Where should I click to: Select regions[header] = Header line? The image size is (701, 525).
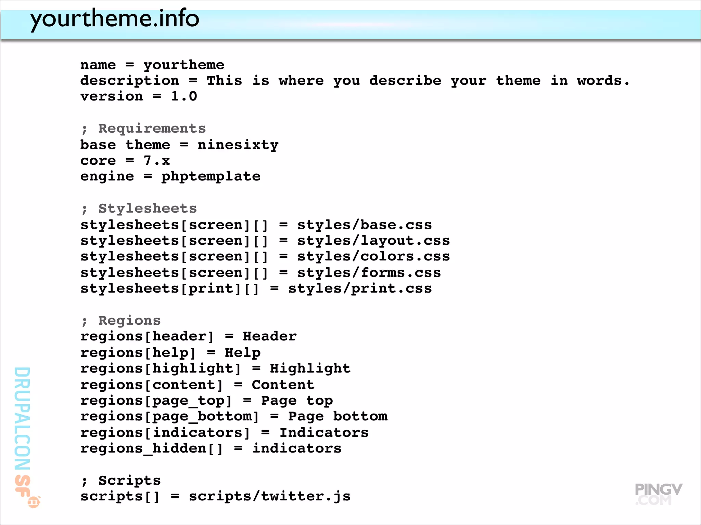[x=189, y=337]
